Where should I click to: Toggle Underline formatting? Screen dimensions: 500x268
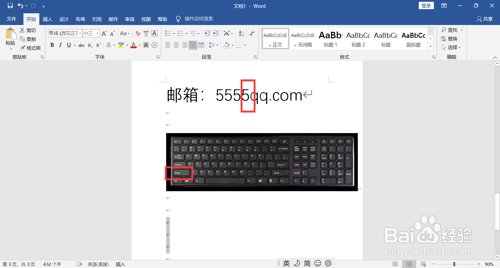(69, 45)
